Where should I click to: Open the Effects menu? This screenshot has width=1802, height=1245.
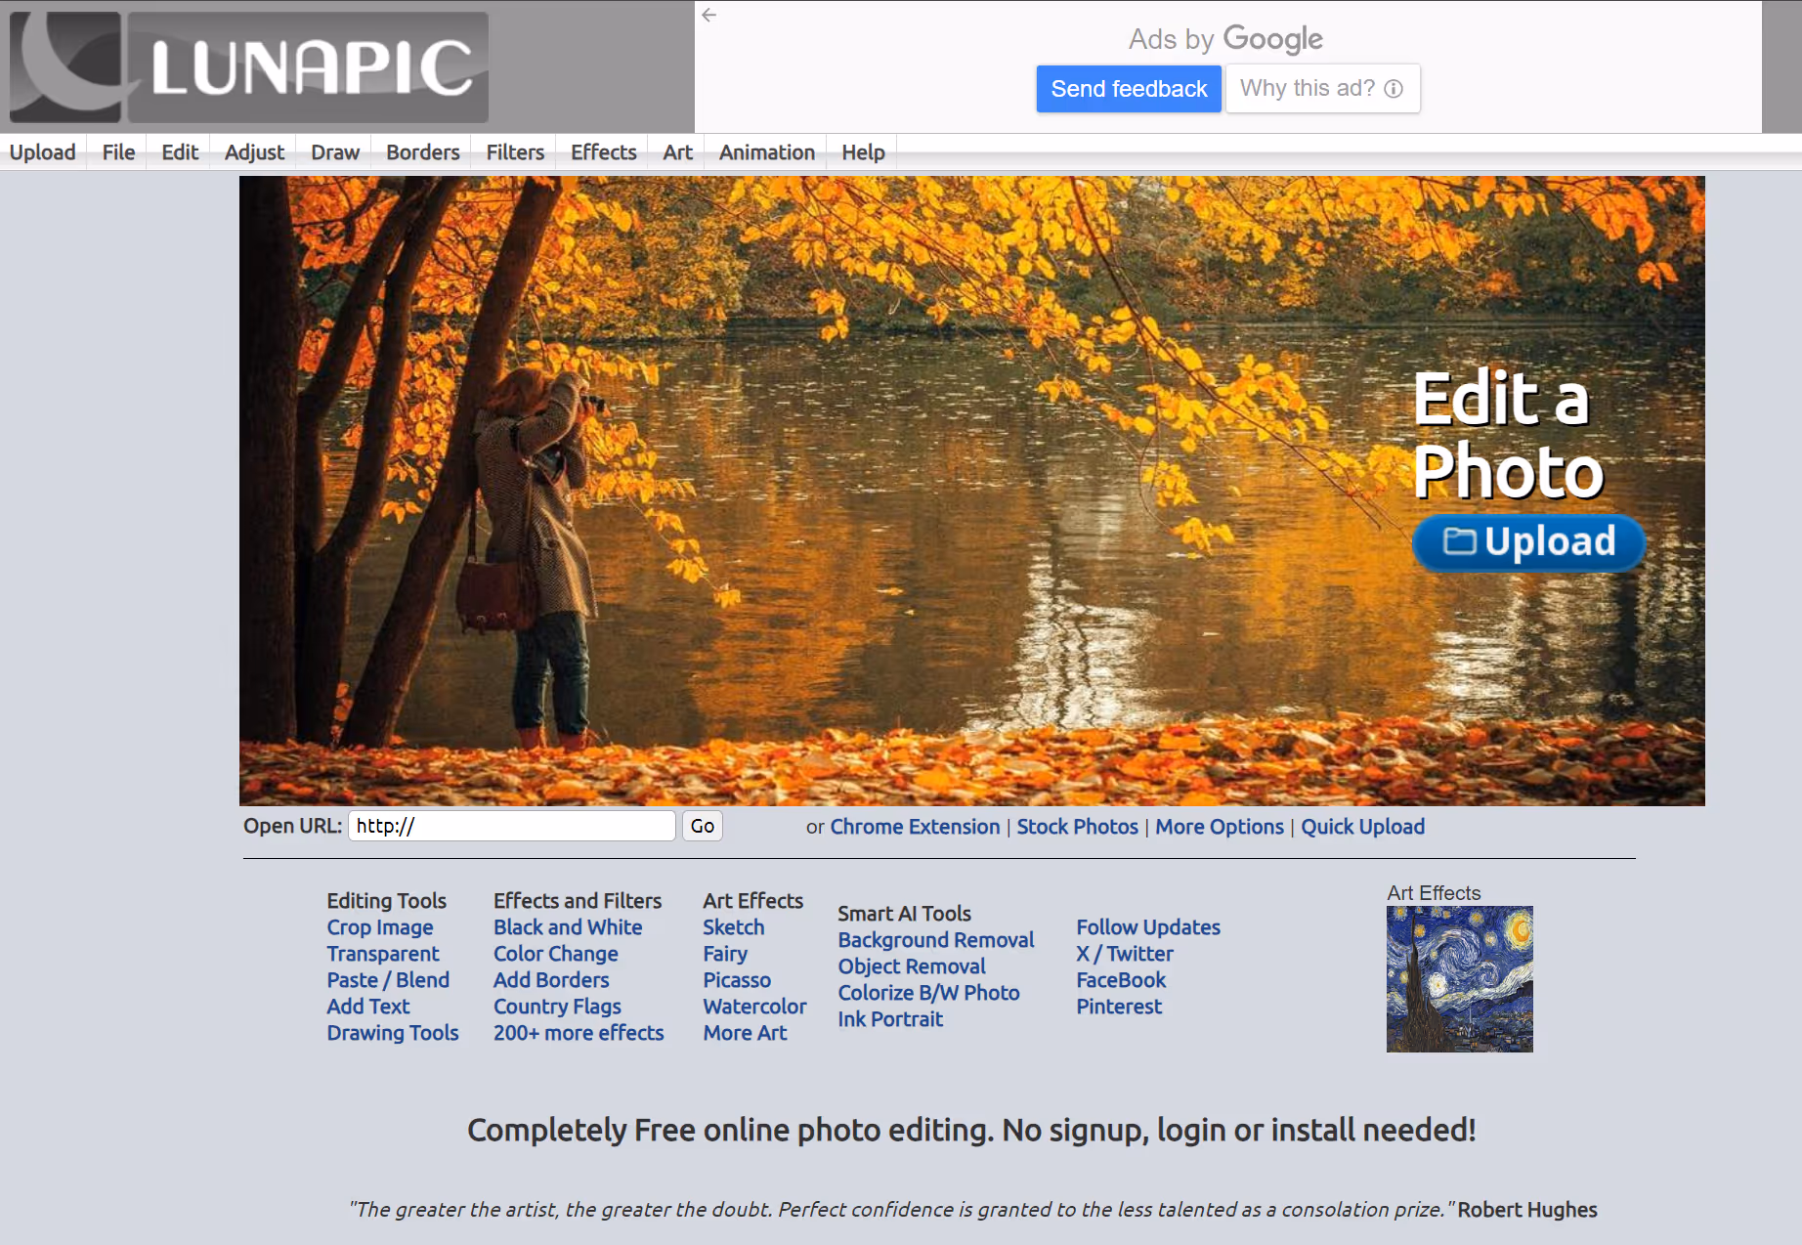tap(603, 151)
